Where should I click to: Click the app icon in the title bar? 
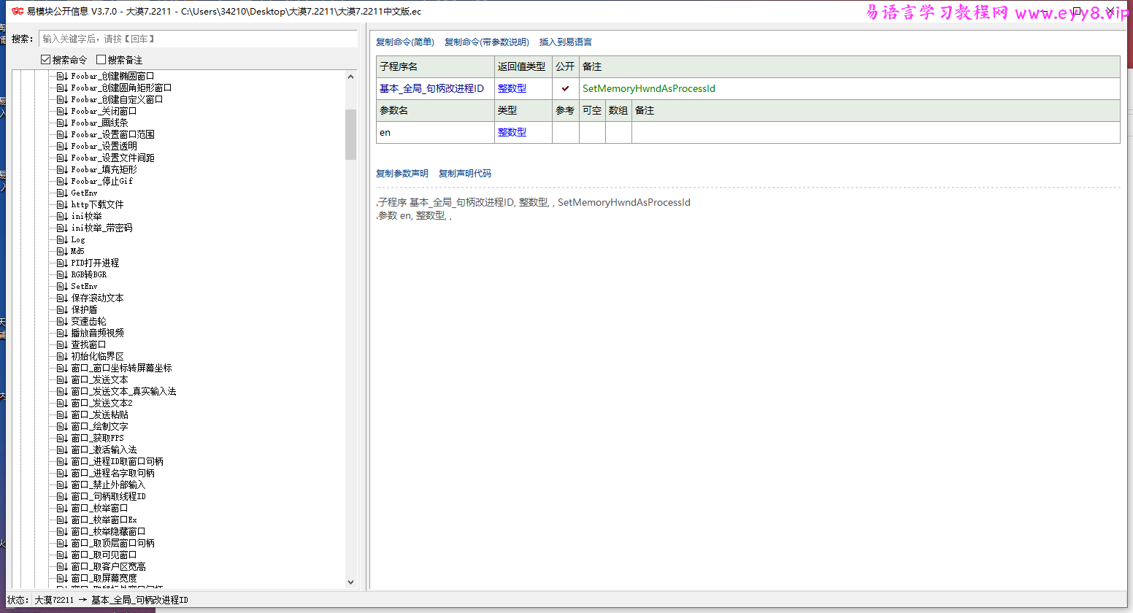coord(18,11)
